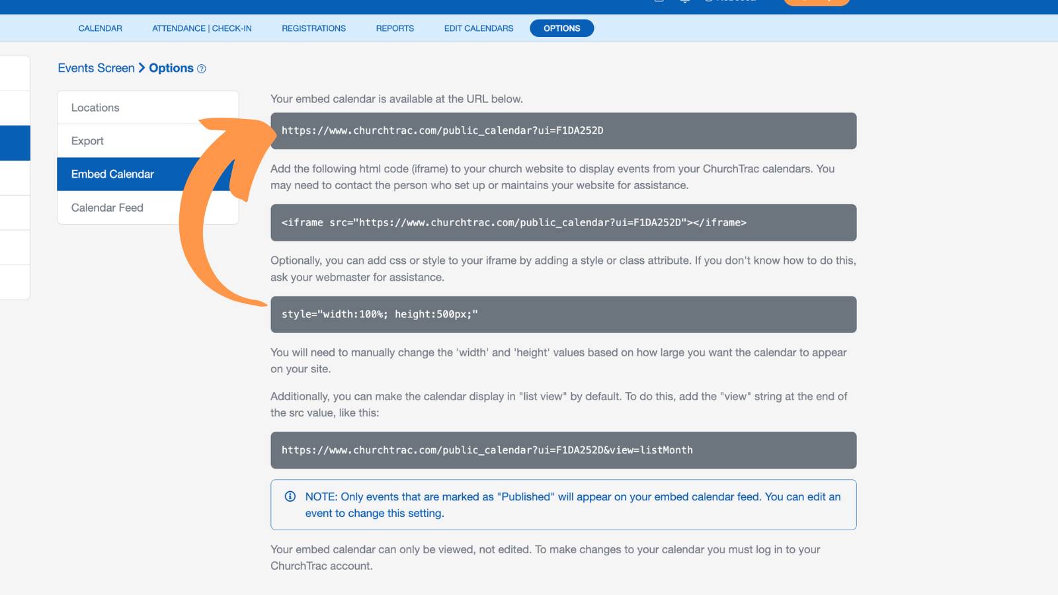
Task: Click the Options breadcrumb title
Action: 171,68
